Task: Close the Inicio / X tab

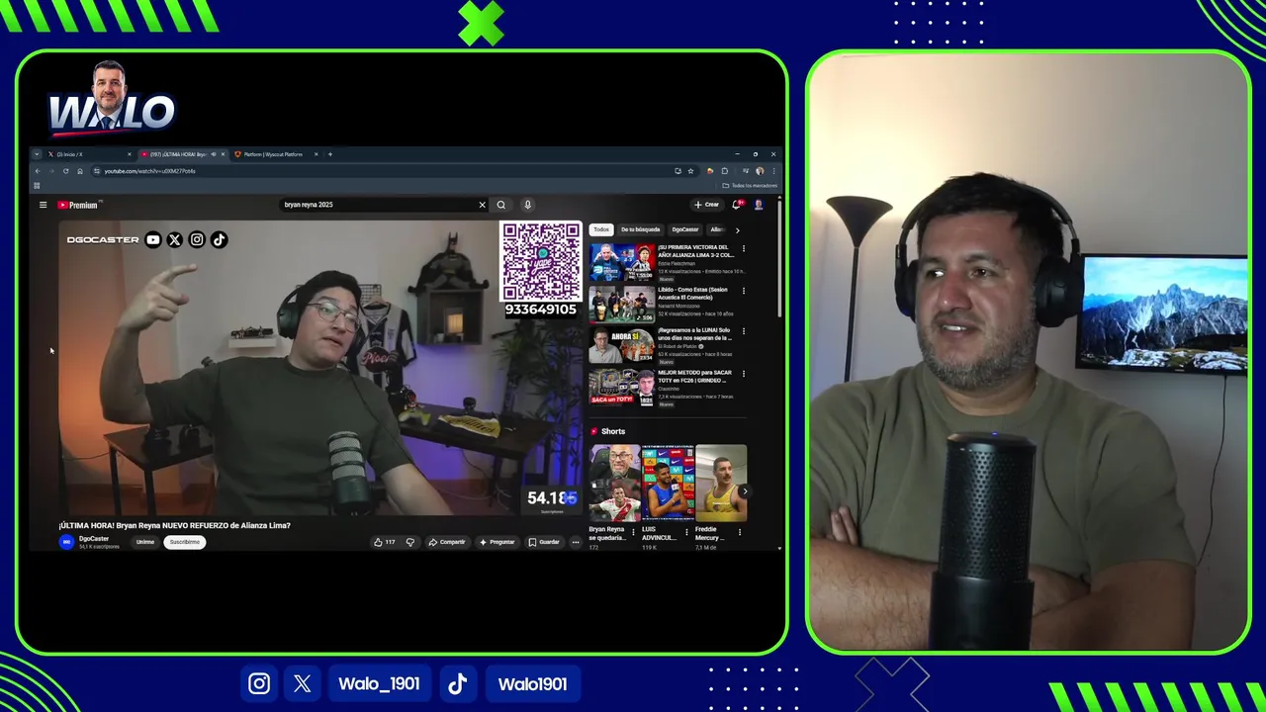Action: click(x=129, y=154)
